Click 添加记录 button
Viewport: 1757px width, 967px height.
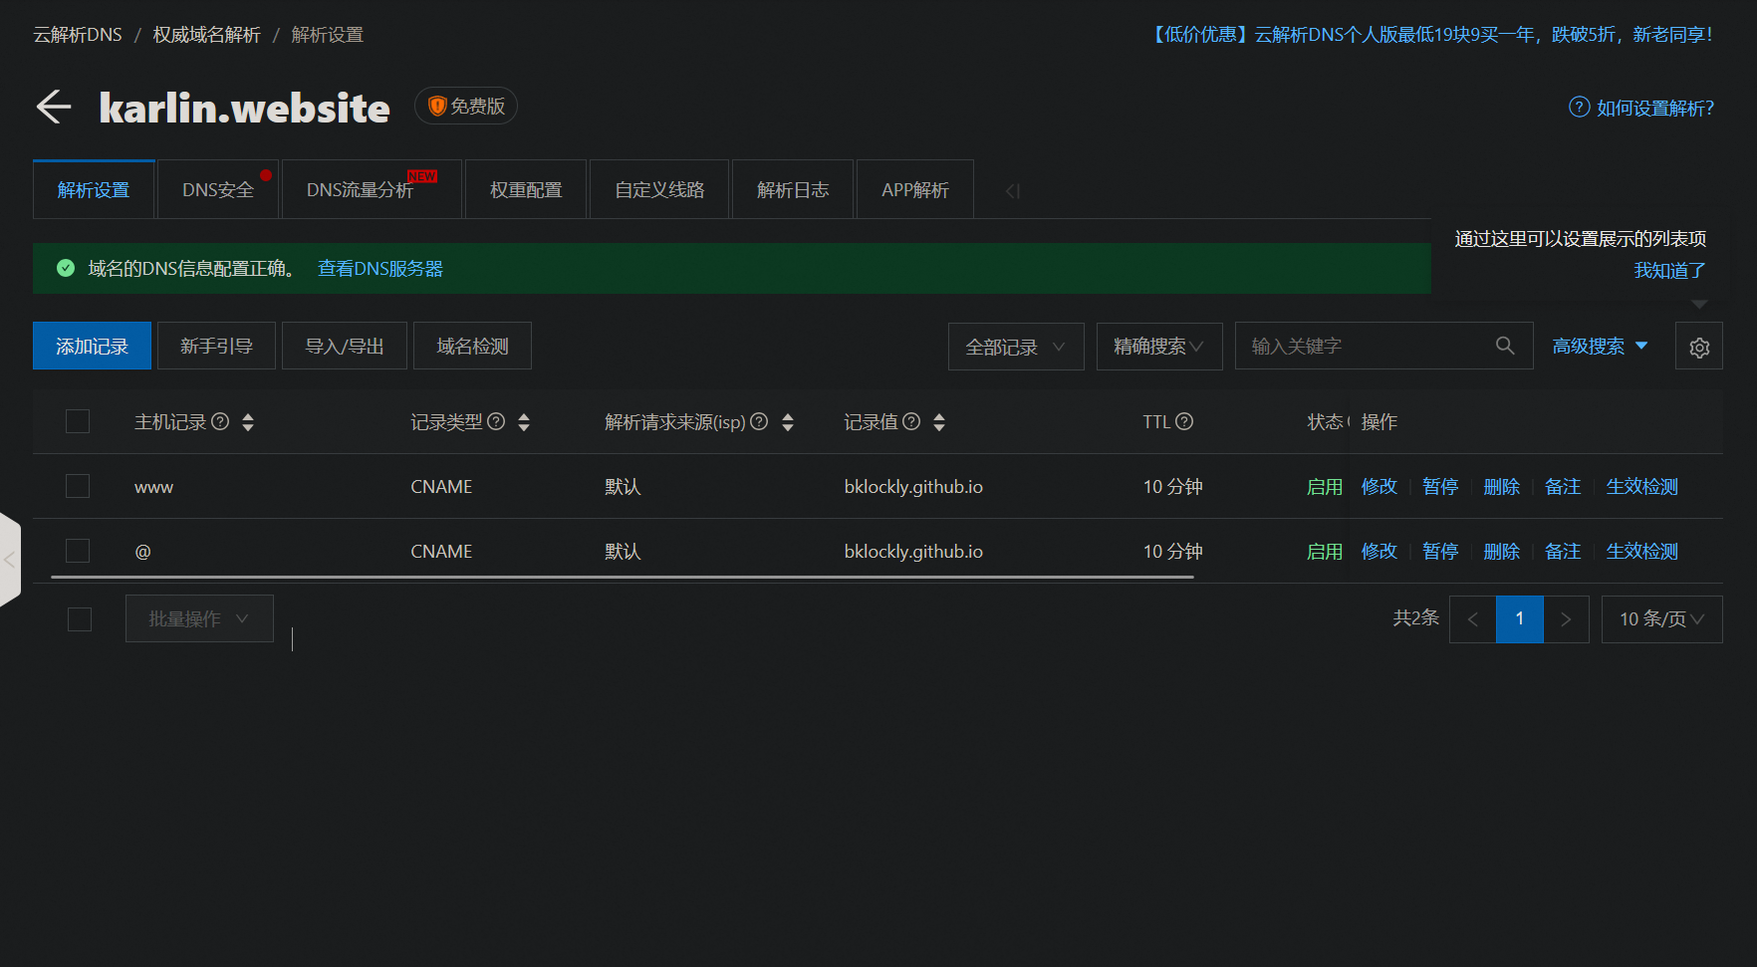click(x=92, y=346)
